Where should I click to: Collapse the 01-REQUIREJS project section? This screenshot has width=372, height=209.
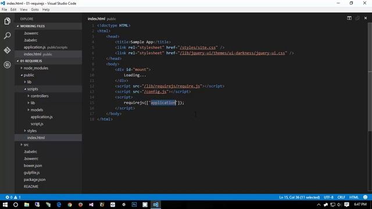pos(48,61)
